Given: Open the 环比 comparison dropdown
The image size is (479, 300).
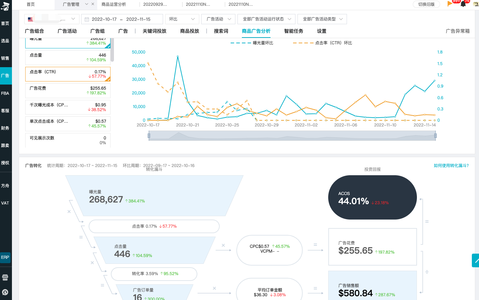Looking at the screenshot, I should tap(182, 19).
